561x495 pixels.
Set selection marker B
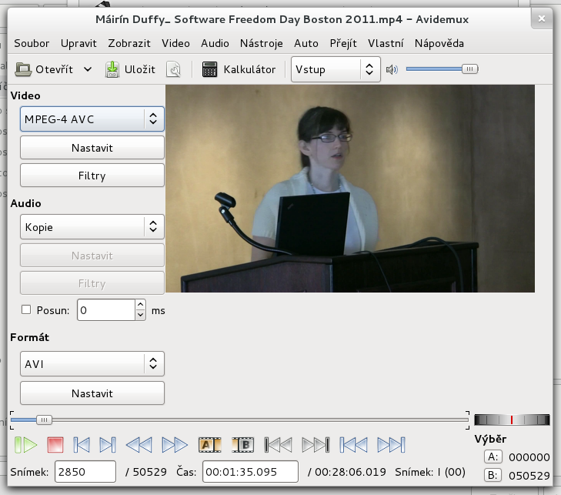pos(243,445)
